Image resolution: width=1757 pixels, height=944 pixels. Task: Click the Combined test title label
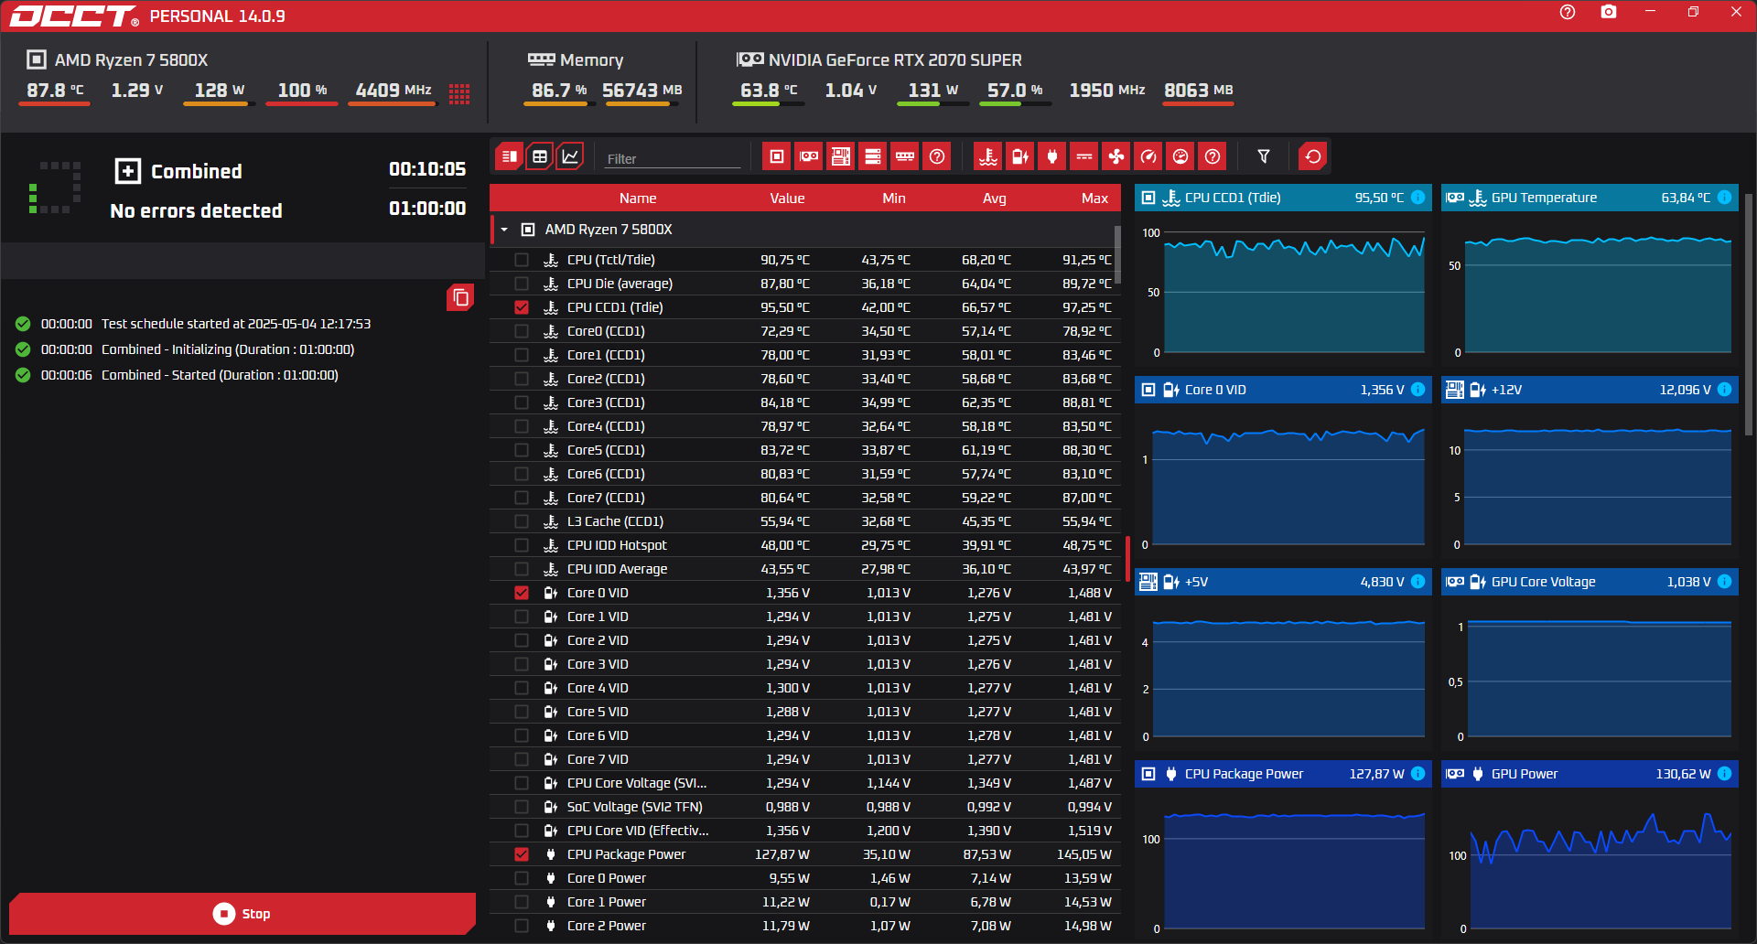[197, 171]
